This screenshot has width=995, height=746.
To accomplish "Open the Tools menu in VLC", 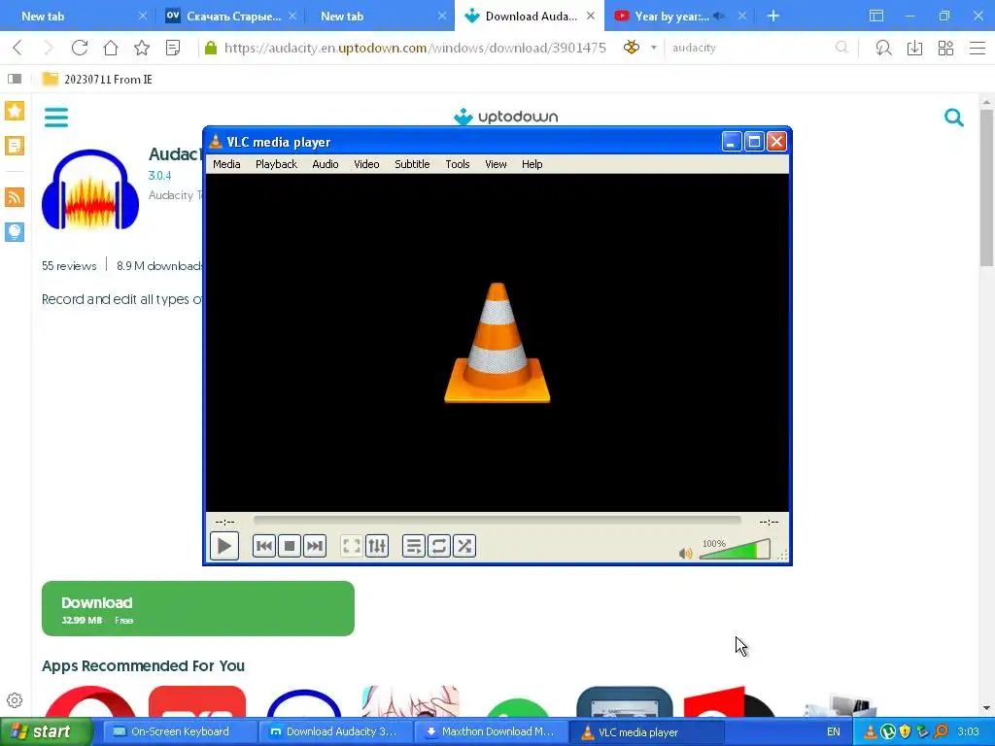I will [x=457, y=163].
